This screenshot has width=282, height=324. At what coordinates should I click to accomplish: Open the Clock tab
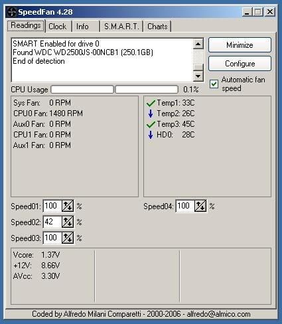(58, 27)
